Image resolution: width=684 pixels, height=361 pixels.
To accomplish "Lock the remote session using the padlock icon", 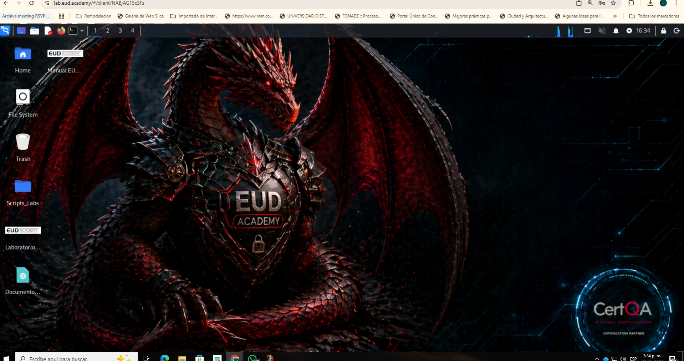I will click(x=663, y=30).
